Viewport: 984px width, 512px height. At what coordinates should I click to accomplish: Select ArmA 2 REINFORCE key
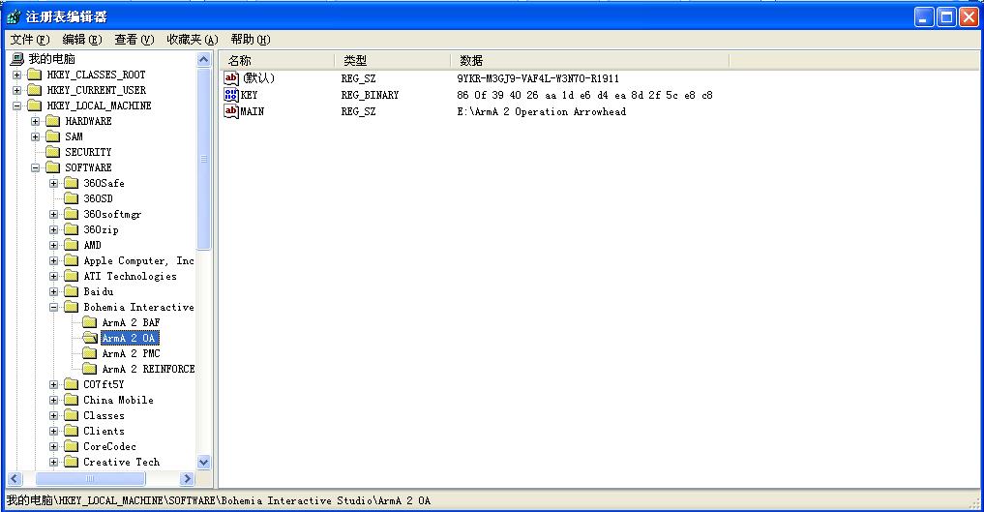(149, 369)
